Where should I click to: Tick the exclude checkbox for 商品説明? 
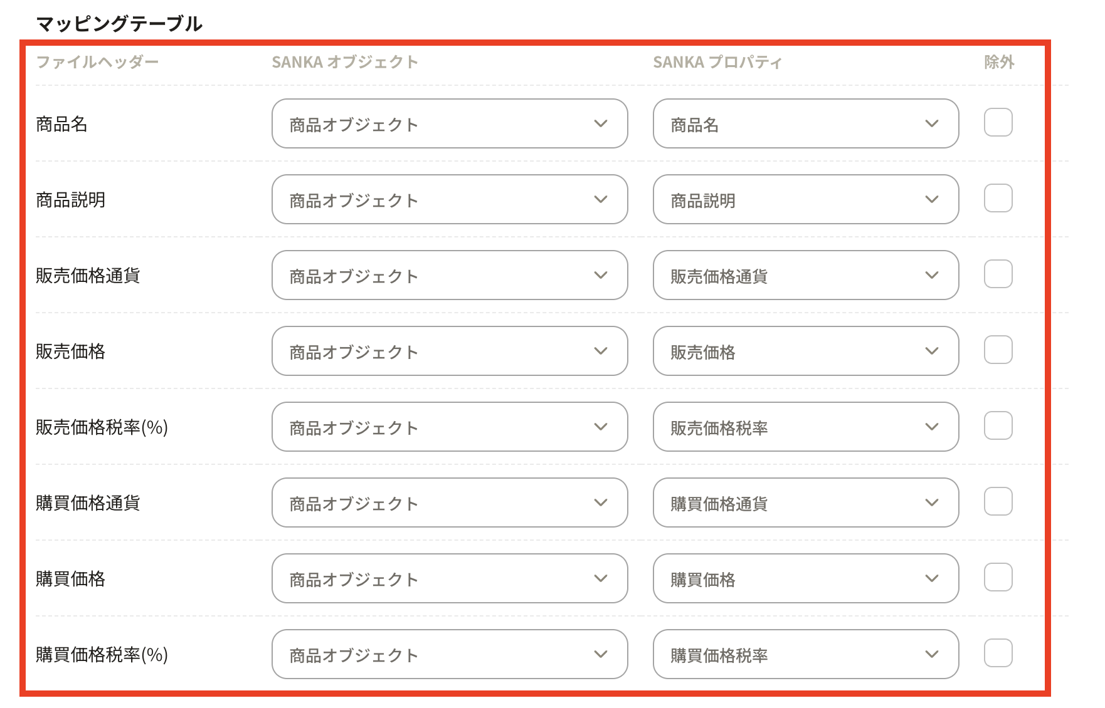pyautogui.click(x=998, y=198)
